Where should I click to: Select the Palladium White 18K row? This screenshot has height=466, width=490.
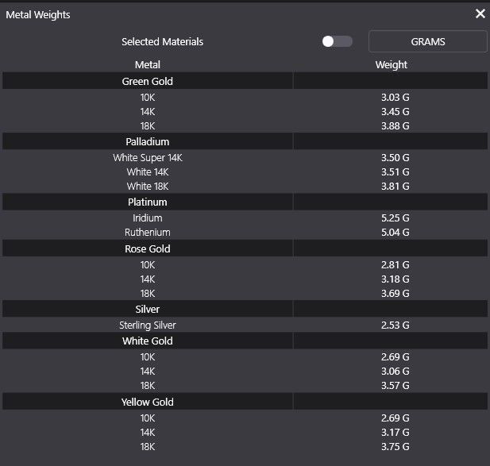(x=148, y=187)
